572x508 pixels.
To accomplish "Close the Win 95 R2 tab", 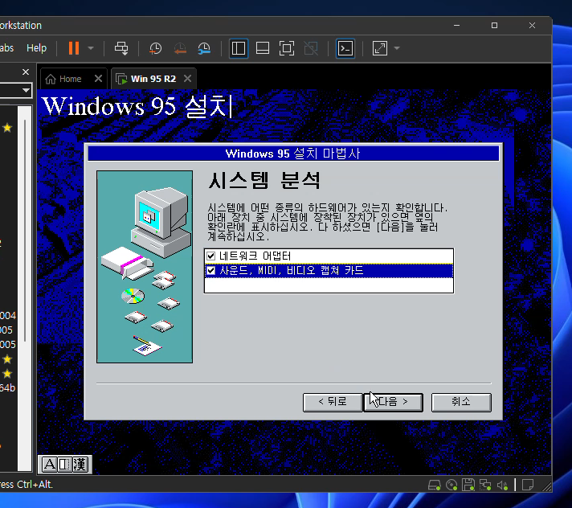I will tap(187, 79).
